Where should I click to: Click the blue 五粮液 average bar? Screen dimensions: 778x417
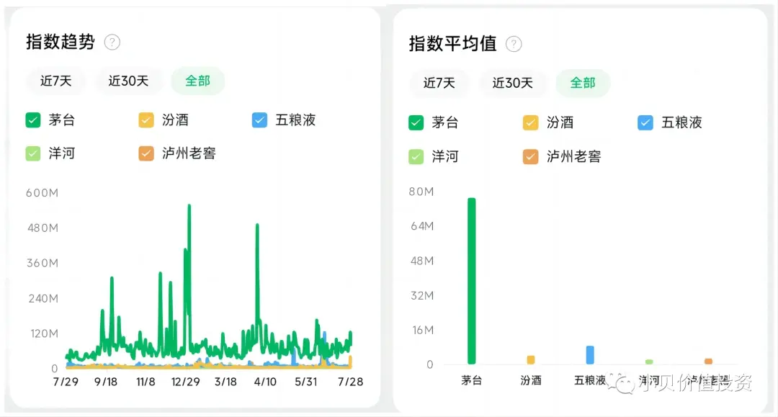590,355
